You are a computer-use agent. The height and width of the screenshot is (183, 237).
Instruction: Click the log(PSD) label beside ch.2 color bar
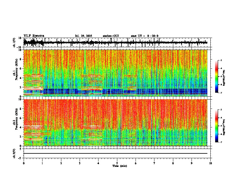224,127
